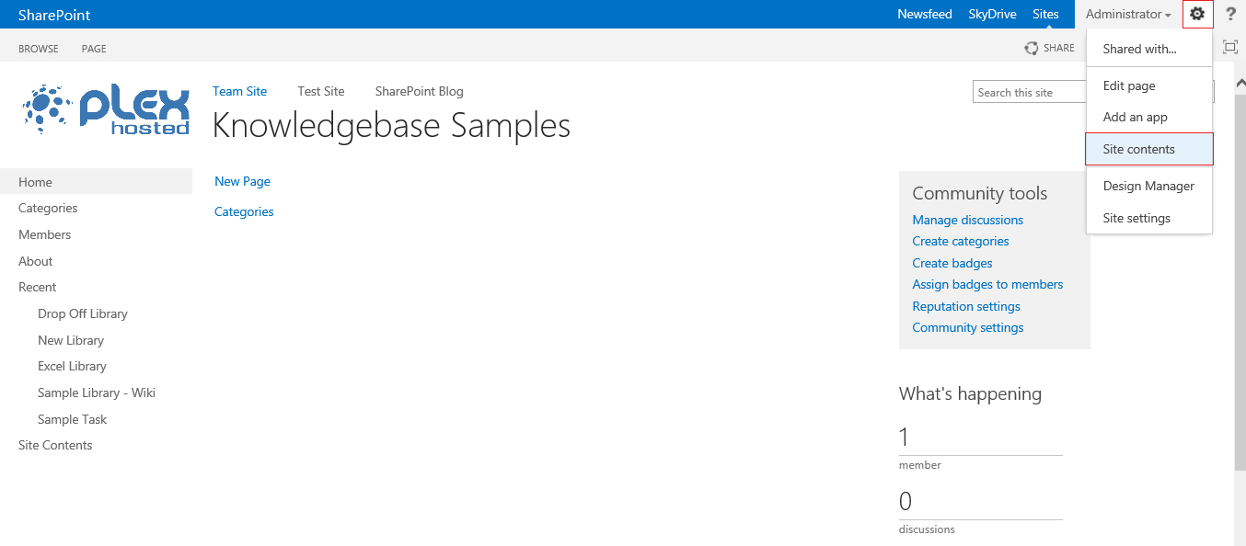This screenshot has height=546, width=1246.
Task: Open the Create badges link
Action: click(x=952, y=263)
